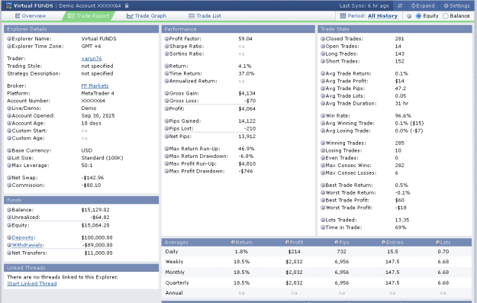
Task: Click info icon next to Avg Trade Duration
Action: (323, 104)
